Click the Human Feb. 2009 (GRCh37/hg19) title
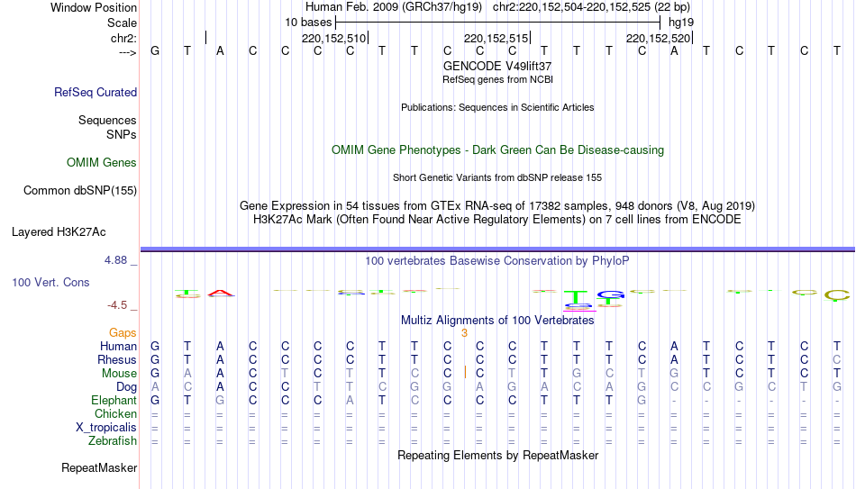 (x=394, y=7)
